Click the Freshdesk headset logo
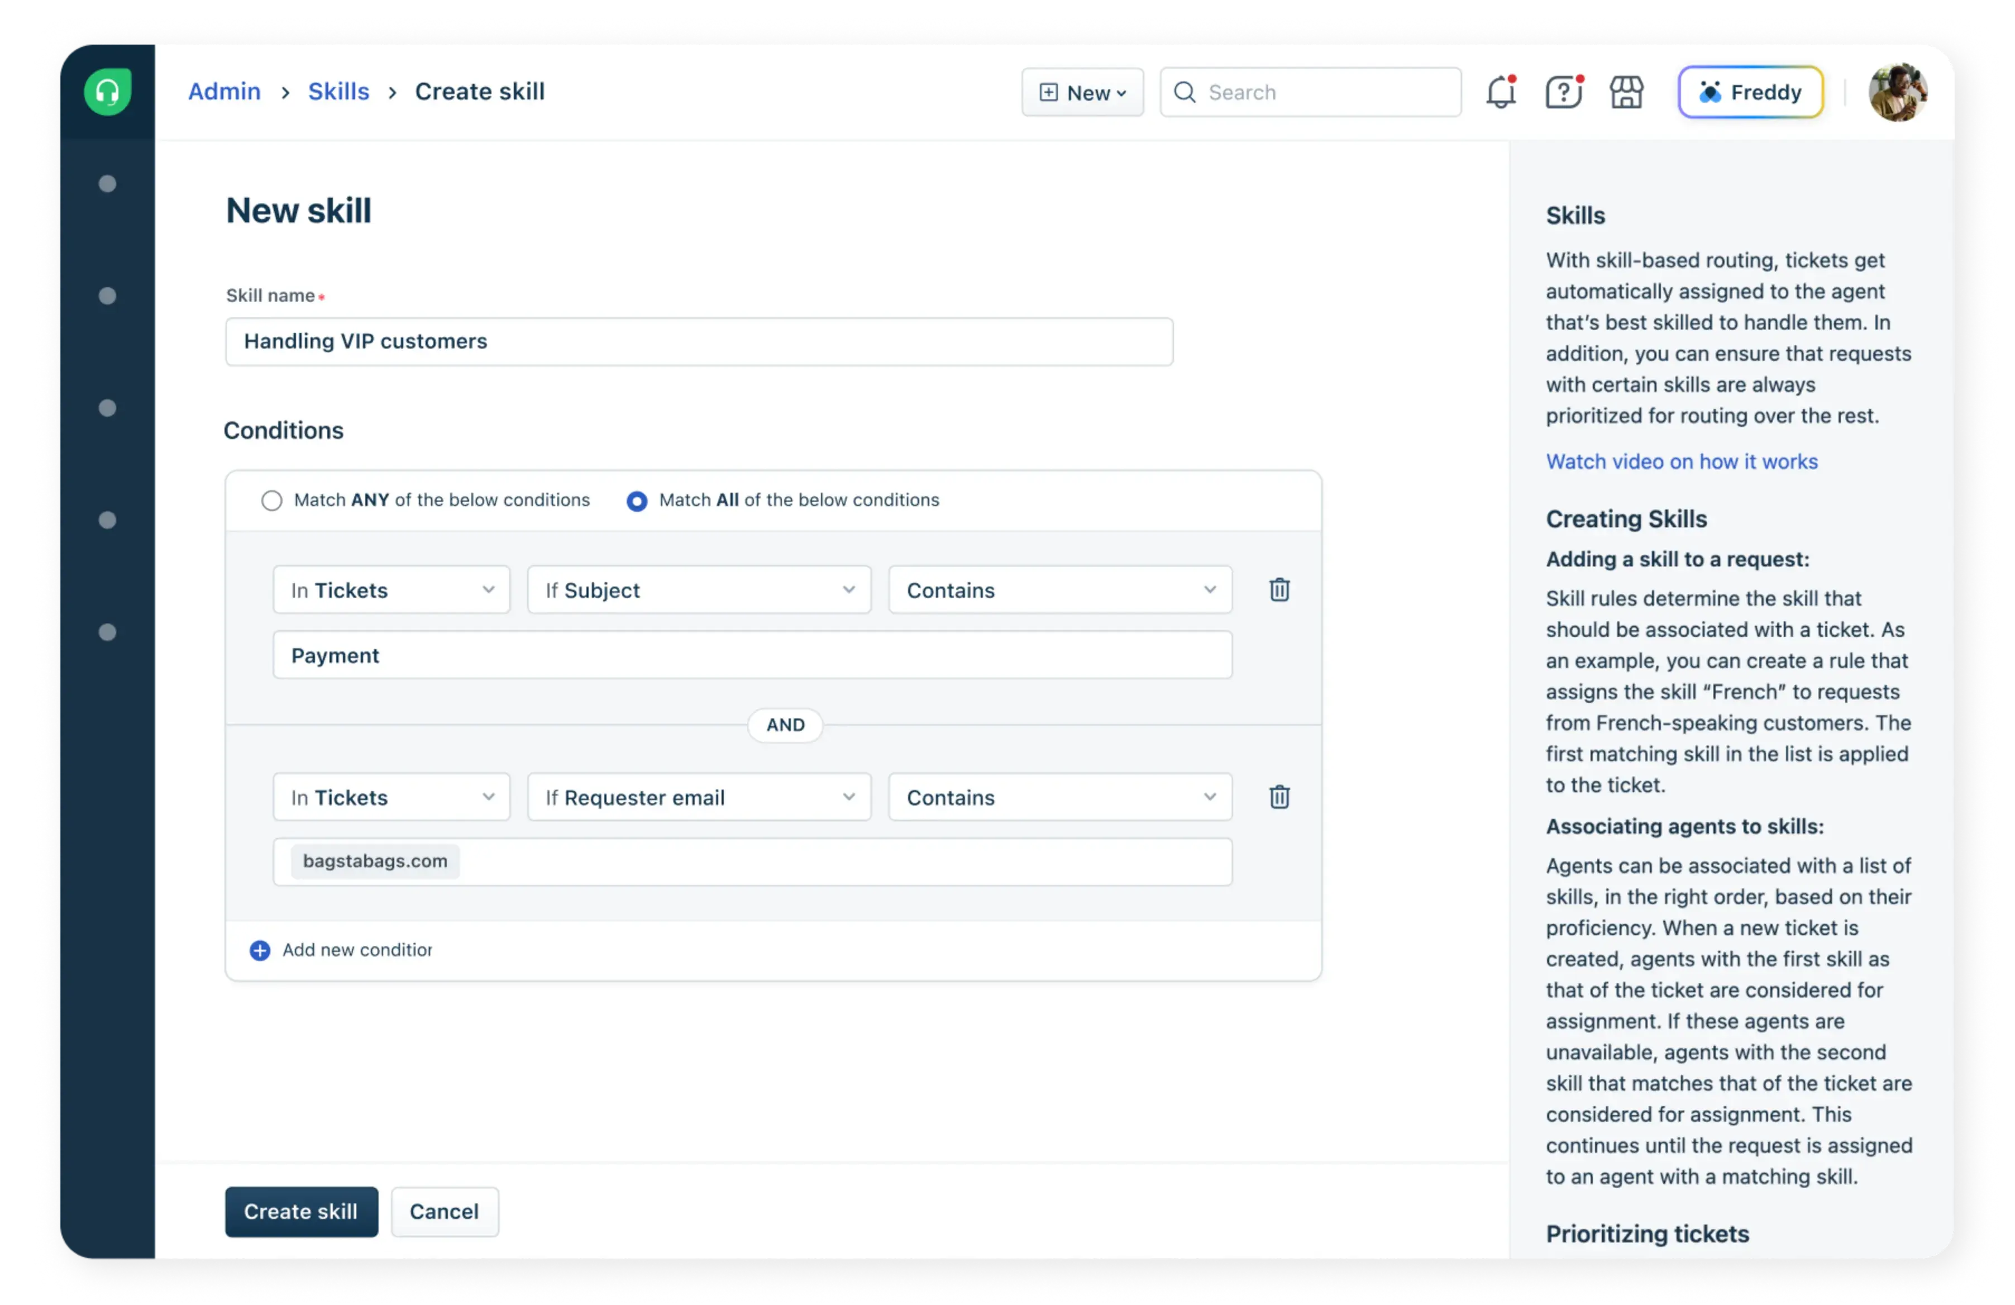Image resolution: width=2015 pixels, height=1305 pixels. click(108, 92)
